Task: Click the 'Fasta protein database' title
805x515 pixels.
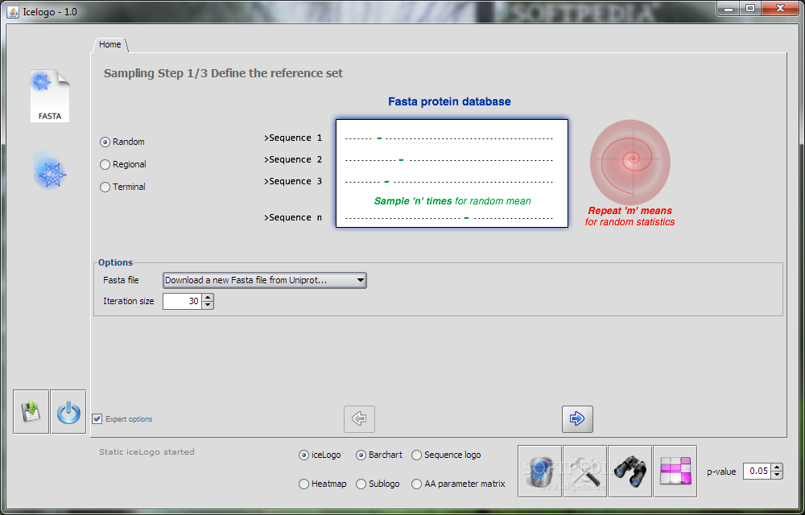Action: tap(449, 101)
